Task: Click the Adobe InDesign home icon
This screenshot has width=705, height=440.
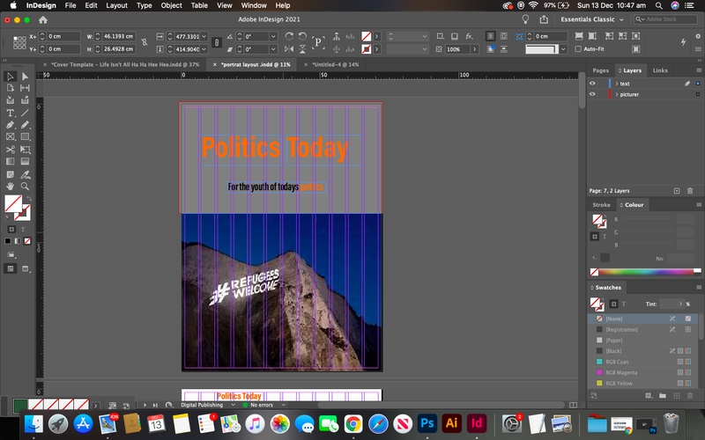Action: [x=42, y=19]
